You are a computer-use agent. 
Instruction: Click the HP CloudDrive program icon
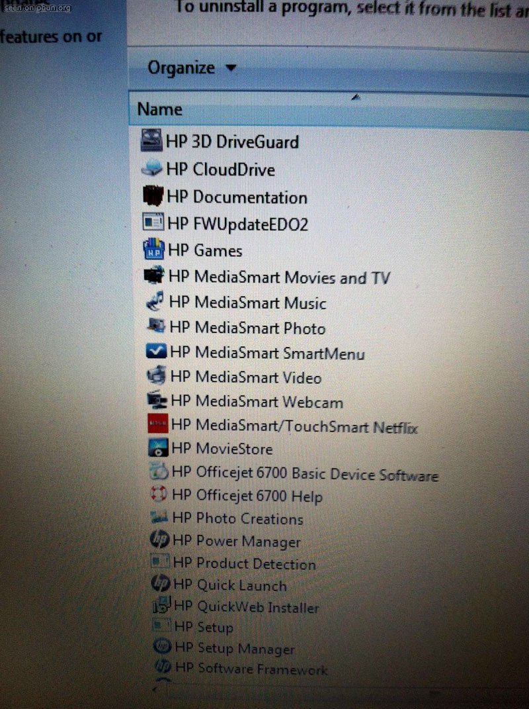[x=152, y=168]
